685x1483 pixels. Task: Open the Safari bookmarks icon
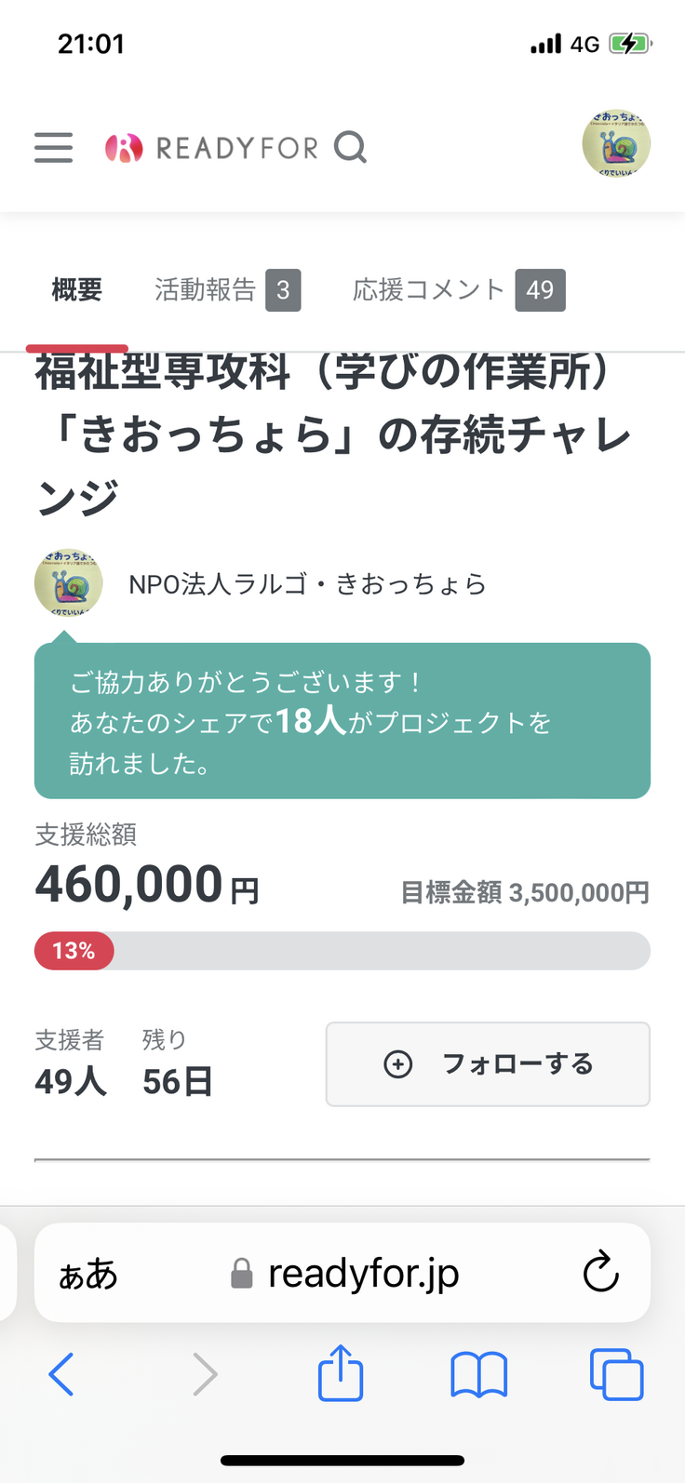[478, 1374]
